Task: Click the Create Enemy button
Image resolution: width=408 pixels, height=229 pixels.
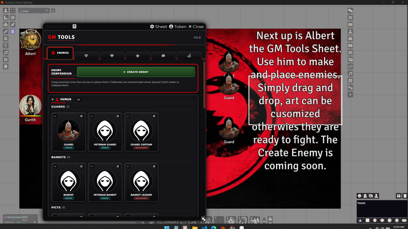Action: tap(136, 72)
